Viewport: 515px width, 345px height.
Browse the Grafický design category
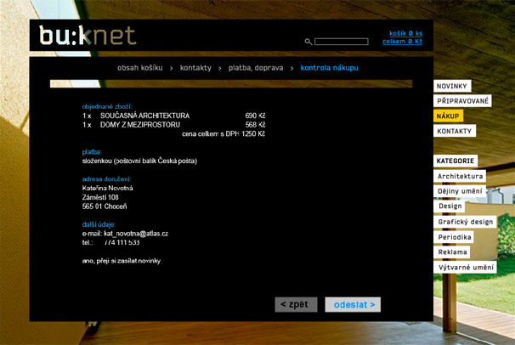[x=466, y=222]
